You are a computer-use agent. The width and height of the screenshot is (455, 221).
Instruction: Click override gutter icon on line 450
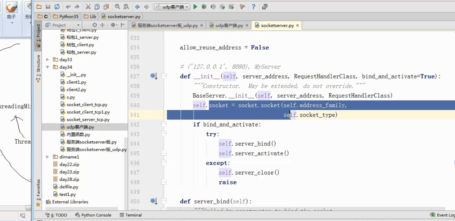point(154,201)
